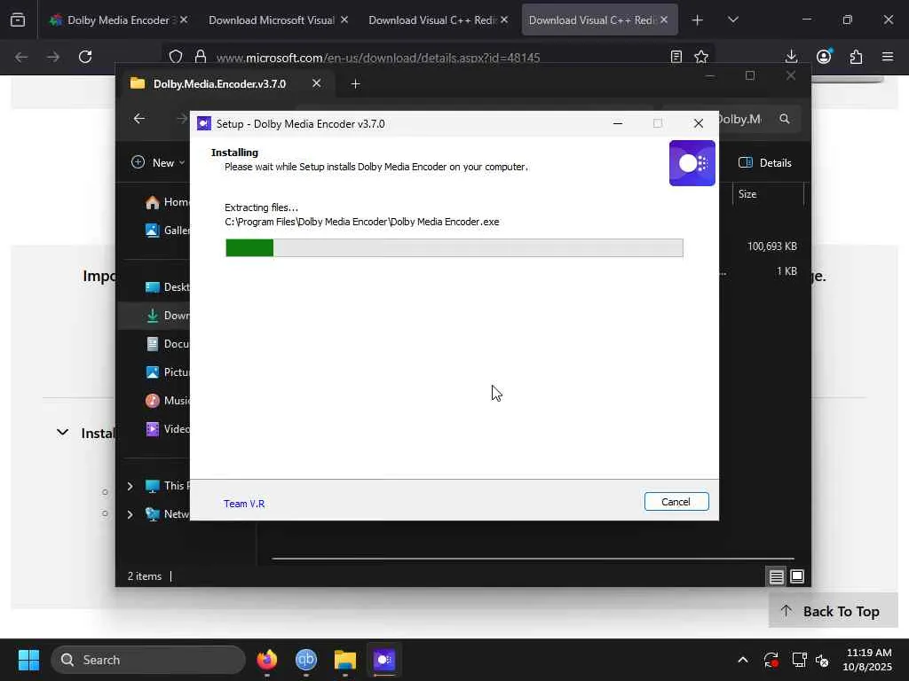Image resolution: width=909 pixels, height=681 pixels.
Task: Toggle reader view in browser
Action: pos(676,57)
